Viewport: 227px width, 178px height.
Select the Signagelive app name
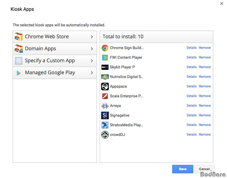[120, 115]
